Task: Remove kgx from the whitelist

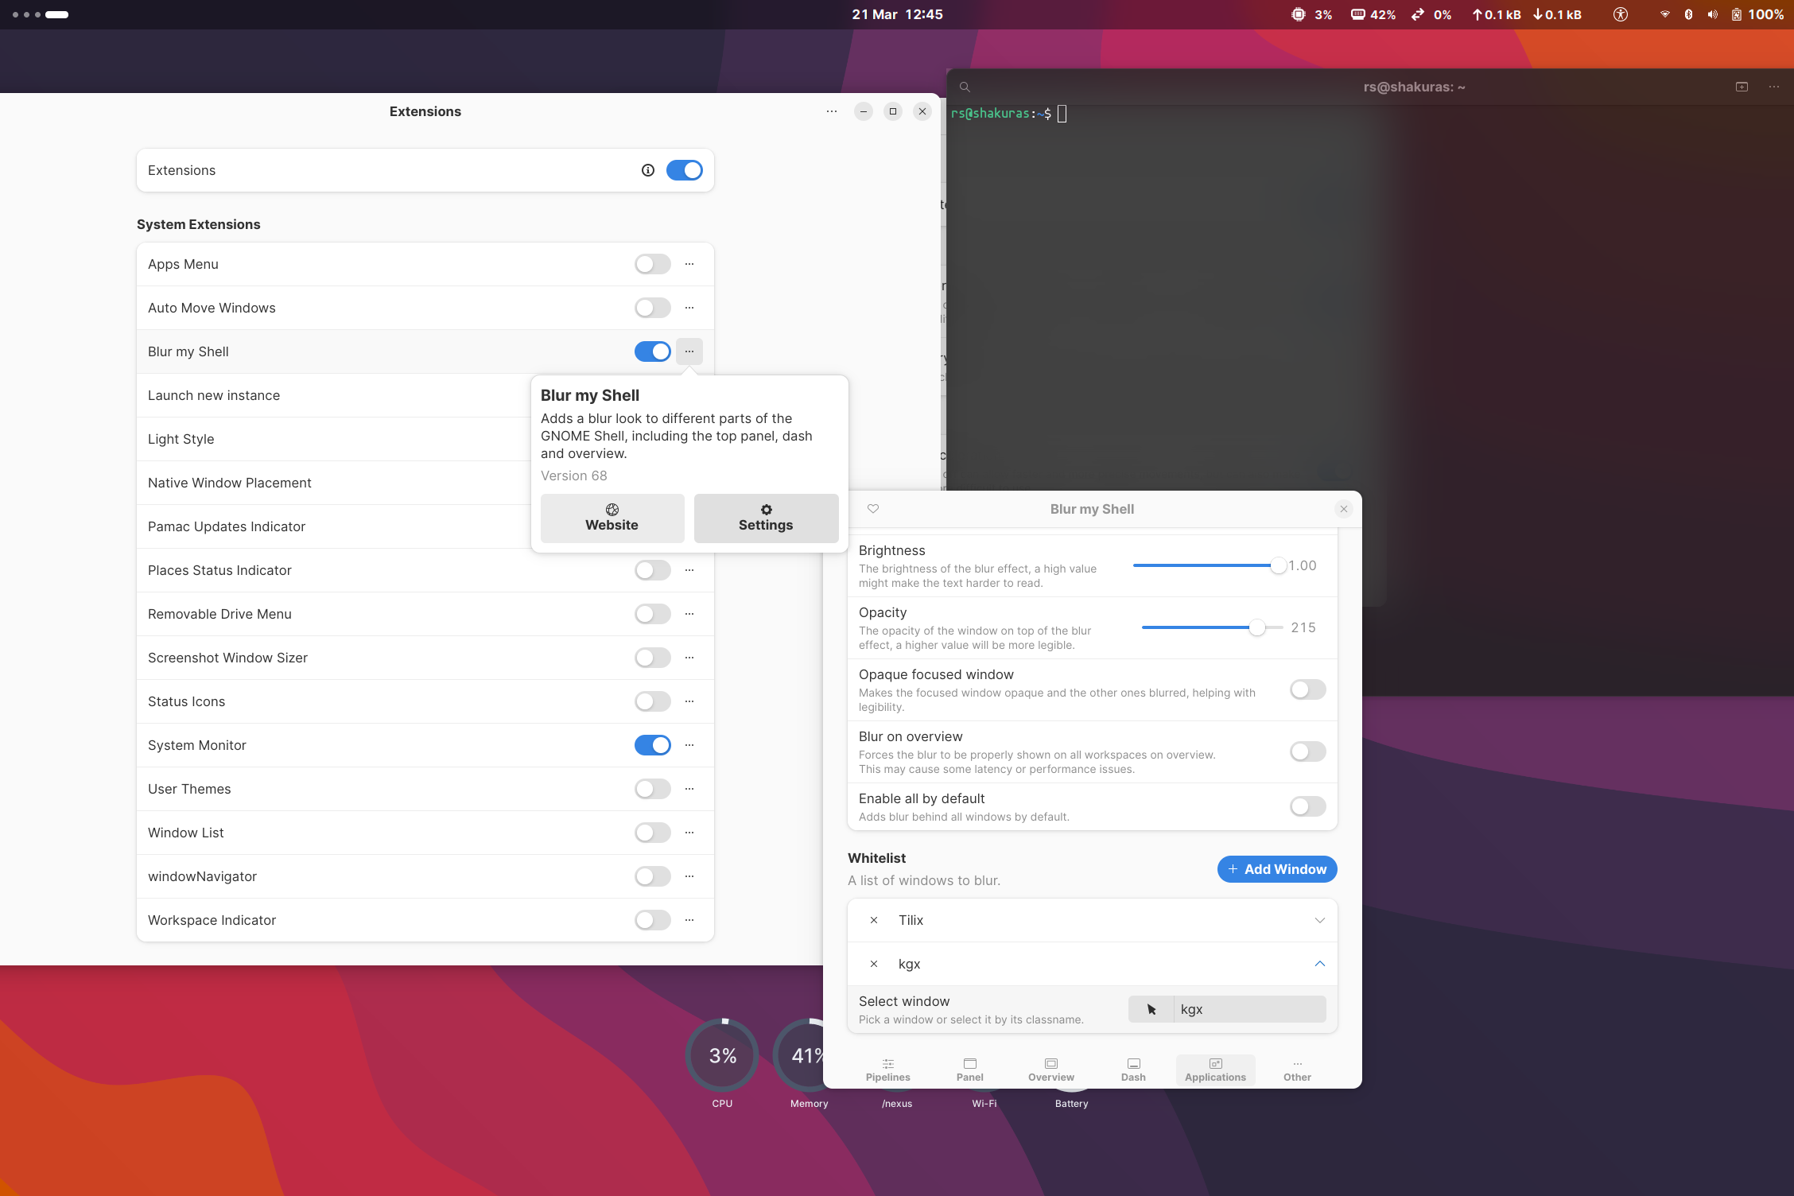Action: coord(874,964)
